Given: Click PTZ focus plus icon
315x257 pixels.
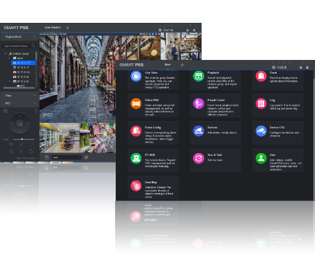Looking at the screenshot, I should click(x=21, y=144).
